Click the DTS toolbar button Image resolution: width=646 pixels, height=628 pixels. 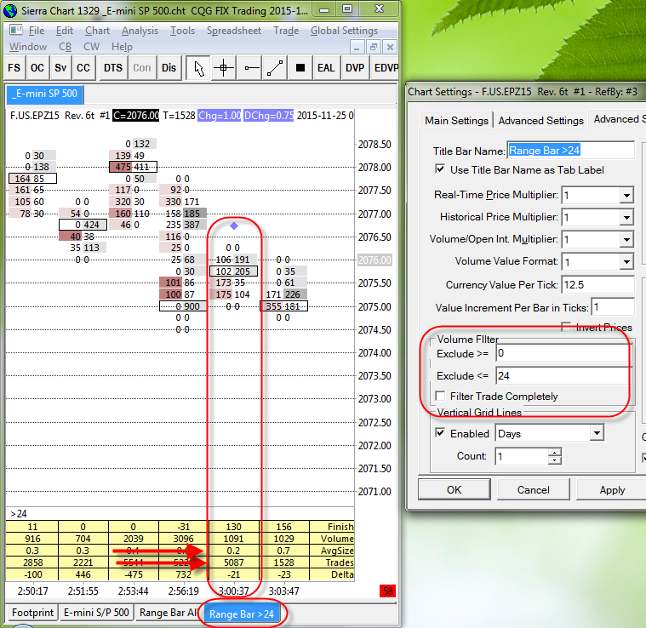[x=113, y=68]
